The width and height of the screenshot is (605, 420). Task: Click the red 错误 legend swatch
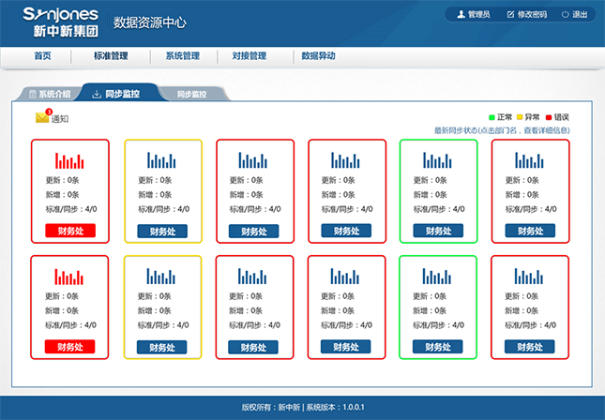pyautogui.click(x=549, y=116)
